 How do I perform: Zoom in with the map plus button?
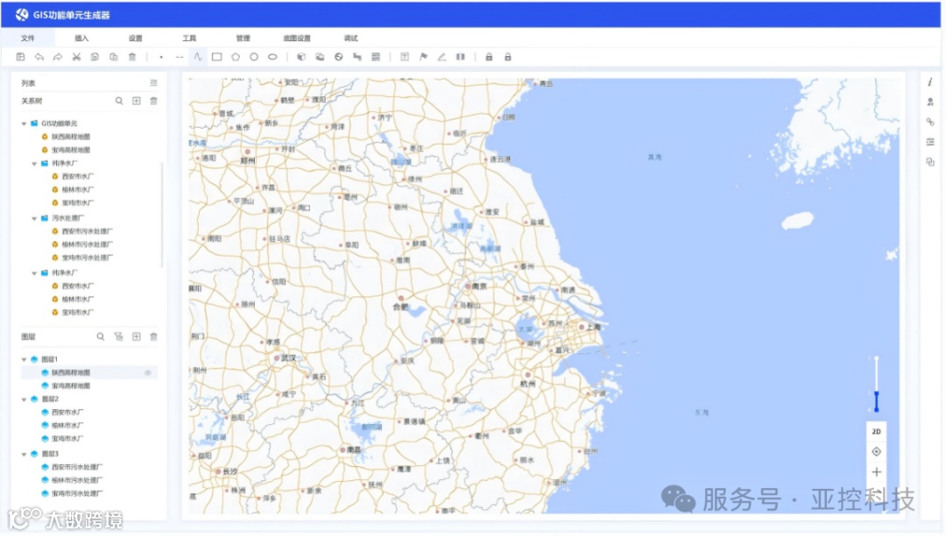pyautogui.click(x=876, y=472)
